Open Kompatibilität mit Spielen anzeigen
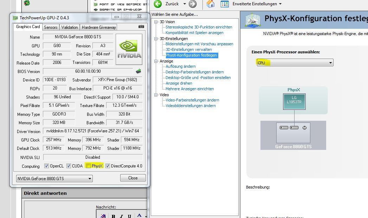The image size is (368, 218). (x=194, y=33)
